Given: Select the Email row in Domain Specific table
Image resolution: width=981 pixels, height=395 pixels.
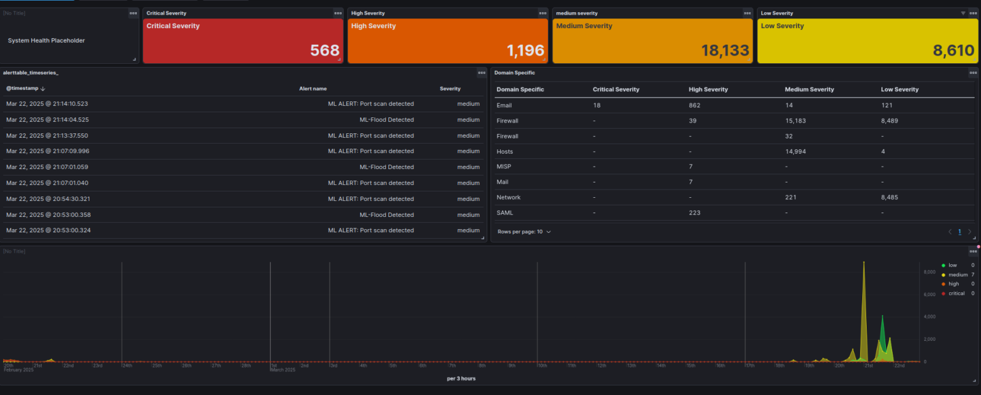Looking at the screenshot, I should pyautogui.click(x=504, y=105).
